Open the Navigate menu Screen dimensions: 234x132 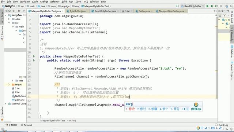click(25, 1)
